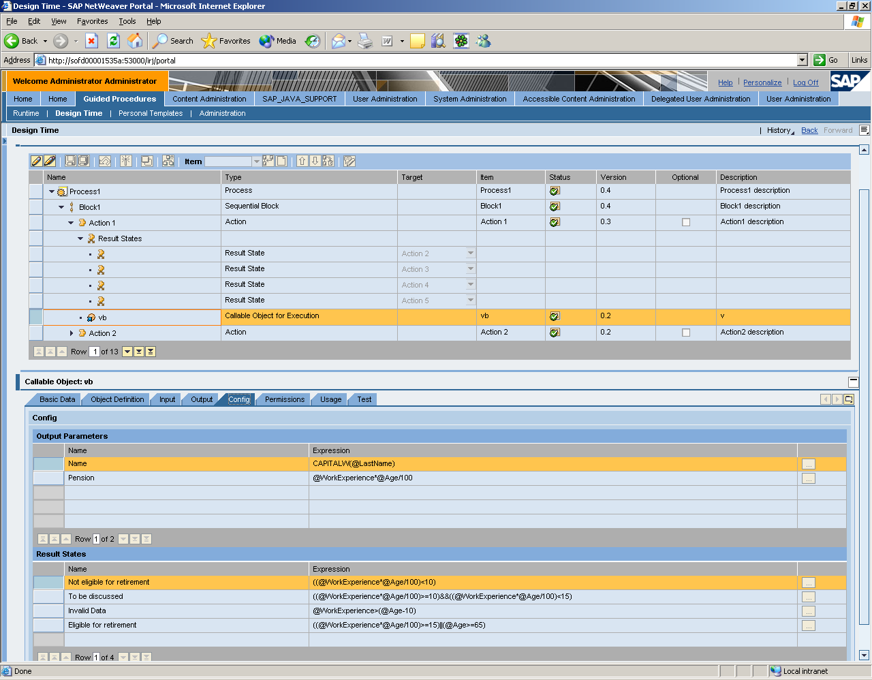Image resolution: width=872 pixels, height=680 pixels.
Task: Open the Content Administration tab
Action: click(209, 99)
